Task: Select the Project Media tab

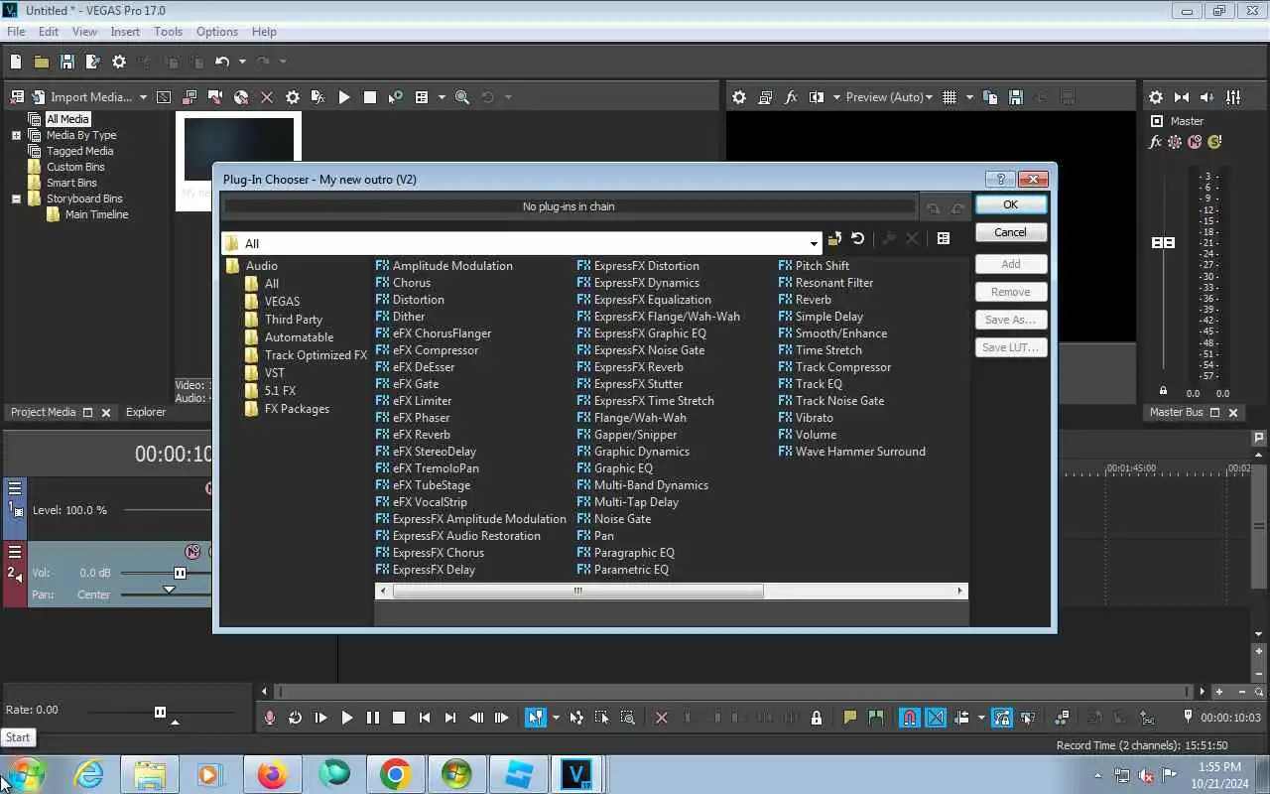Action: click(43, 412)
